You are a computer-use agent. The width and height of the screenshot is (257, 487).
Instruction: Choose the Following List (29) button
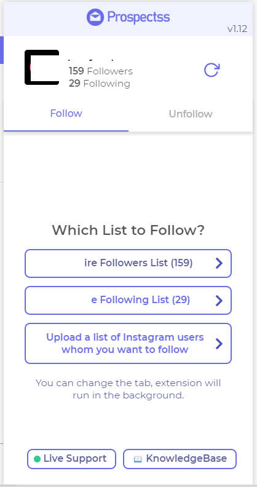click(x=128, y=300)
